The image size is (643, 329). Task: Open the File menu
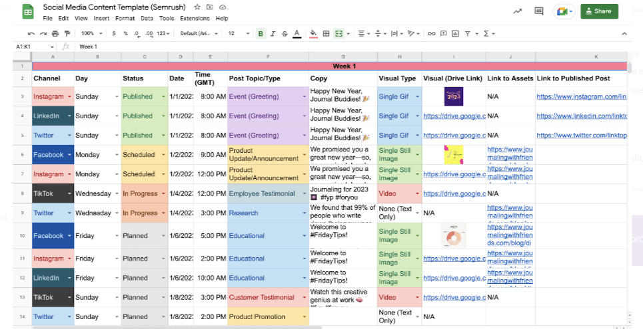pyautogui.click(x=47, y=19)
